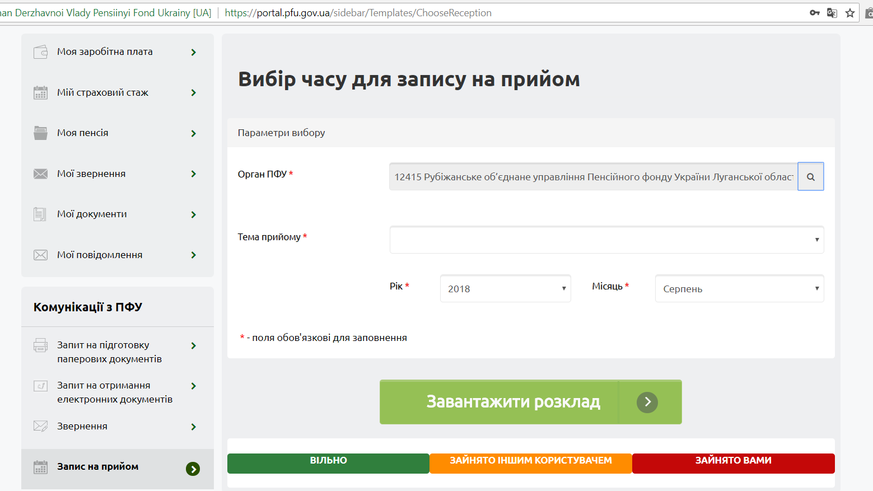The width and height of the screenshot is (873, 491).
Task: Click the saved password key icon
Action: (814, 13)
